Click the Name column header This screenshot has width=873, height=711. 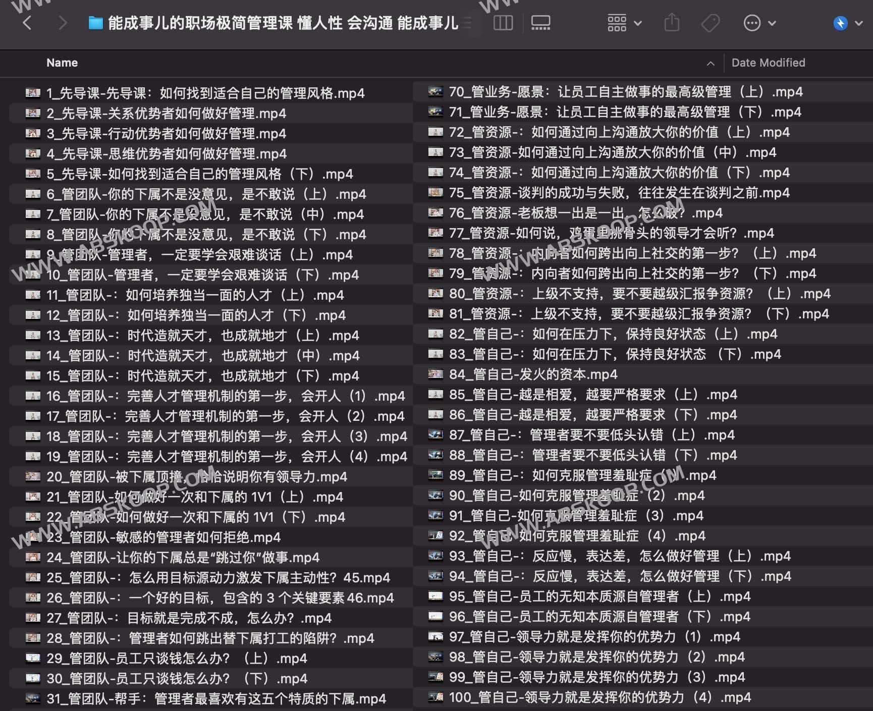coord(62,63)
